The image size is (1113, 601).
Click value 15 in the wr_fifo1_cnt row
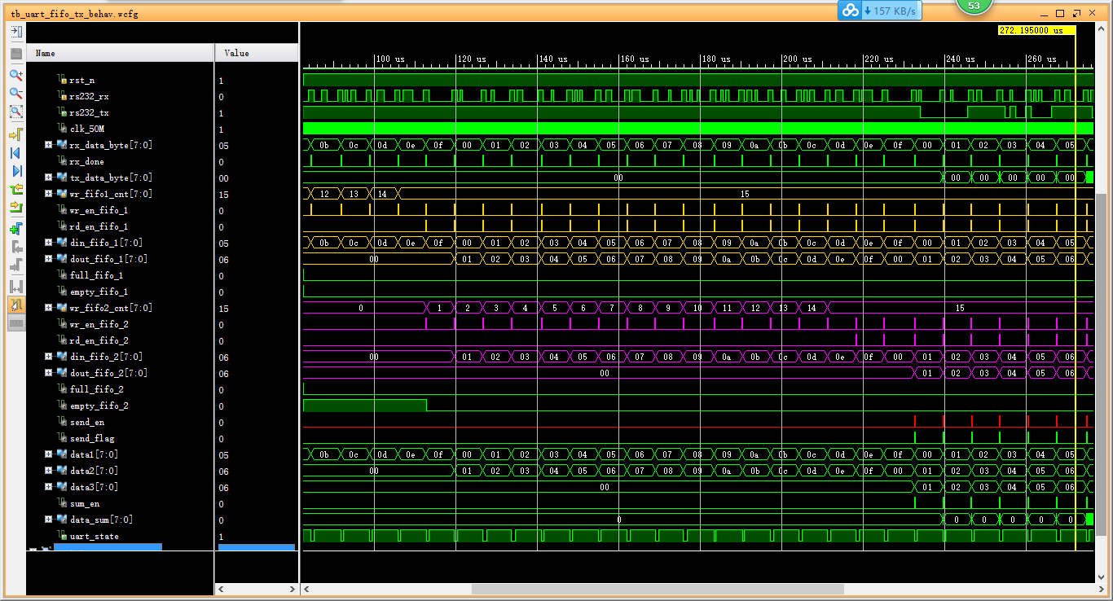pos(224,195)
